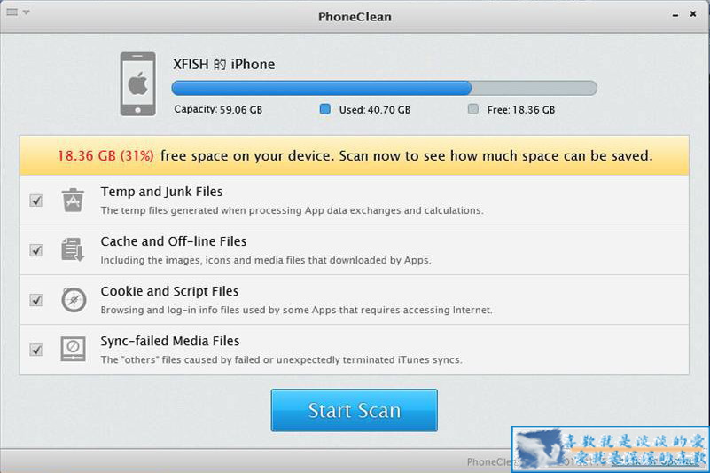Click the gray Free legend swatch
The height and width of the screenshot is (473, 710).
(472, 109)
